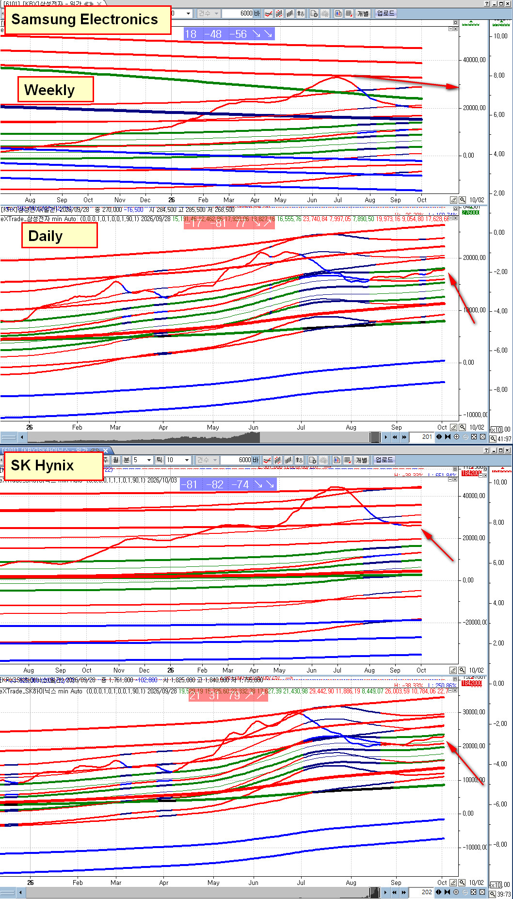This screenshot has height=899, width=513.
Task: Click the outward-arrows widen icon beside 201
Action: 439,437
